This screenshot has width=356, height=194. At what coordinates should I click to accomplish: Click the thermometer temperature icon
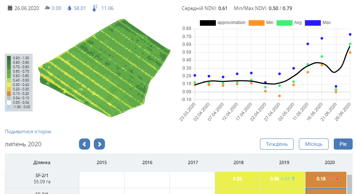click(x=95, y=8)
